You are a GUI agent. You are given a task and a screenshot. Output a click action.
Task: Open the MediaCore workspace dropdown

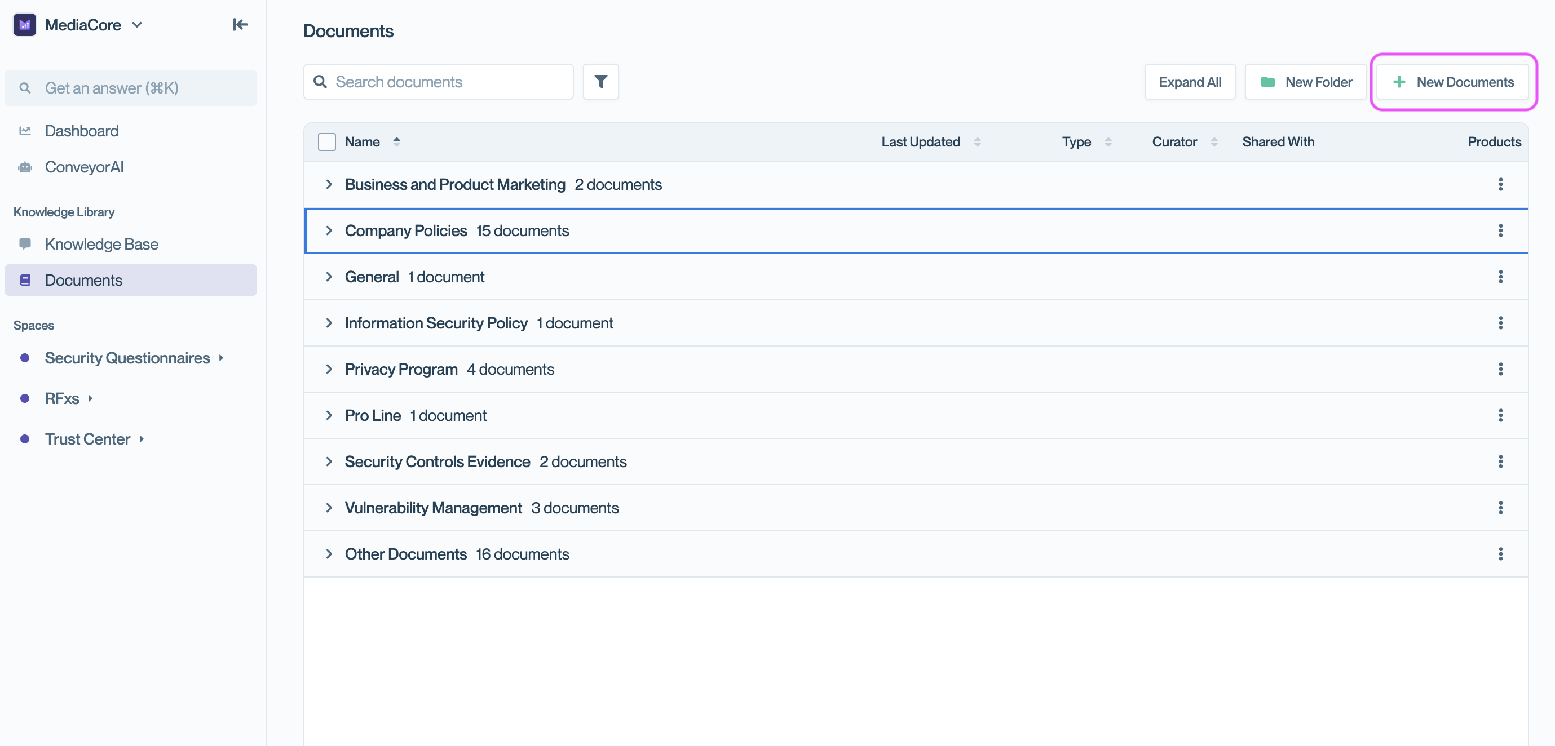pos(137,25)
